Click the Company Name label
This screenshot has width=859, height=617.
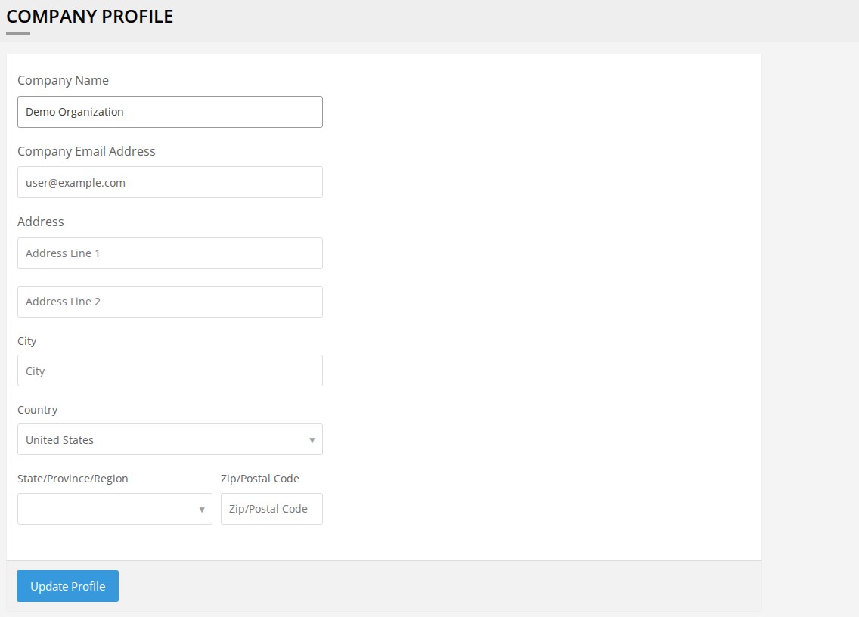coord(63,81)
